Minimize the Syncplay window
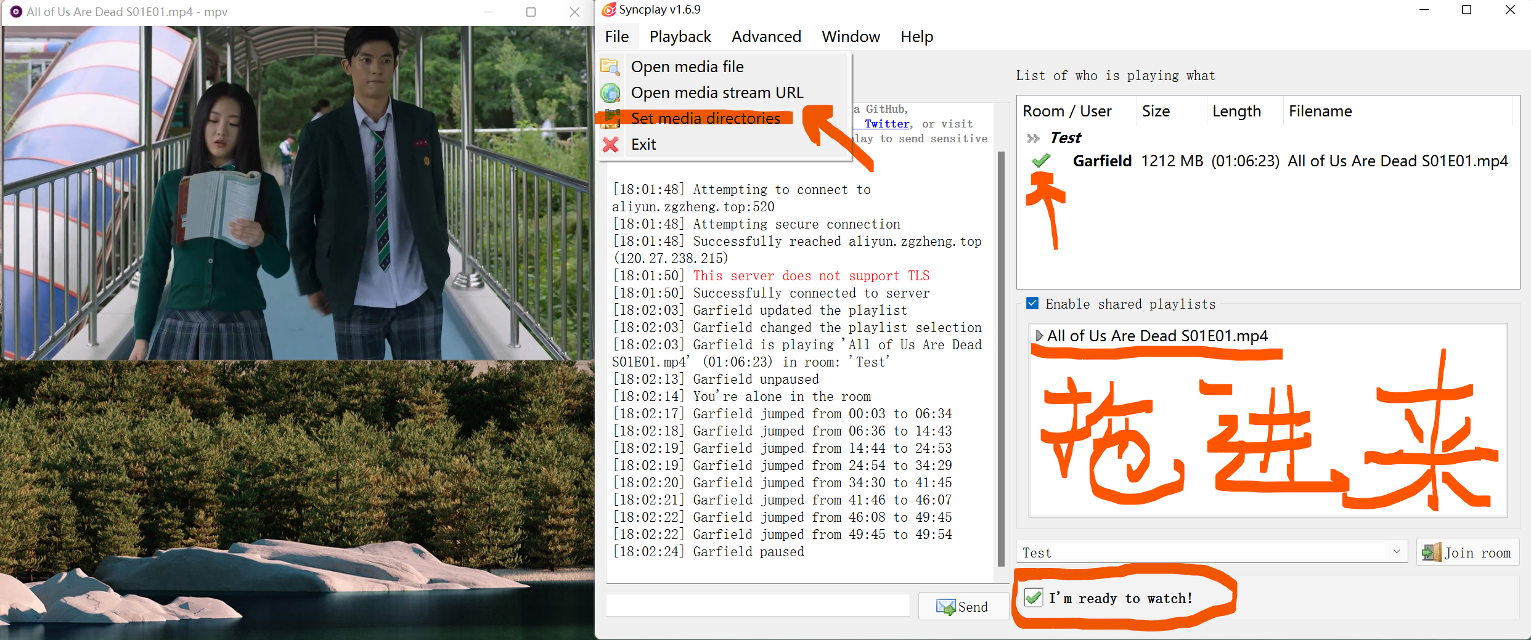 pyautogui.click(x=1424, y=10)
